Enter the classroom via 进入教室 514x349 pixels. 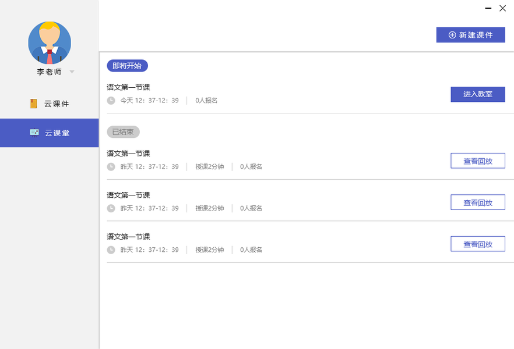pyautogui.click(x=477, y=94)
